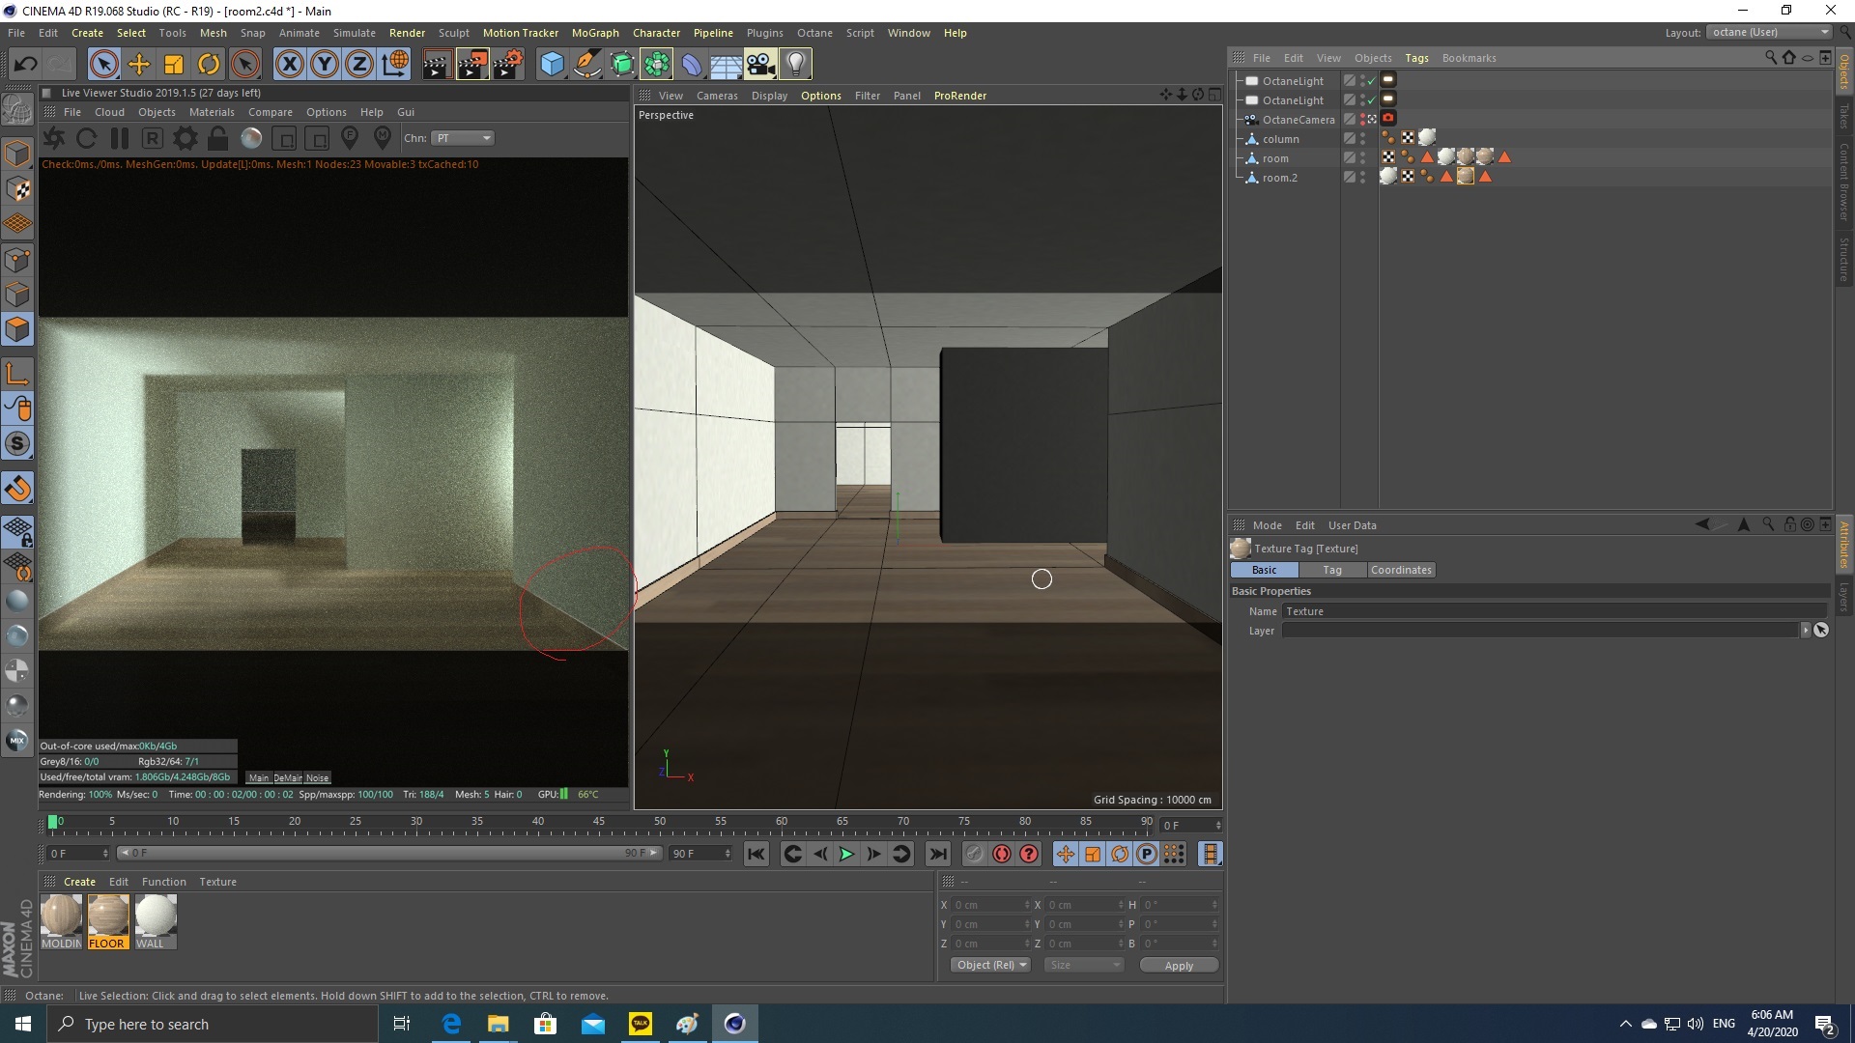Switch to the Coordinates tab
1855x1043 pixels.
[x=1401, y=570]
